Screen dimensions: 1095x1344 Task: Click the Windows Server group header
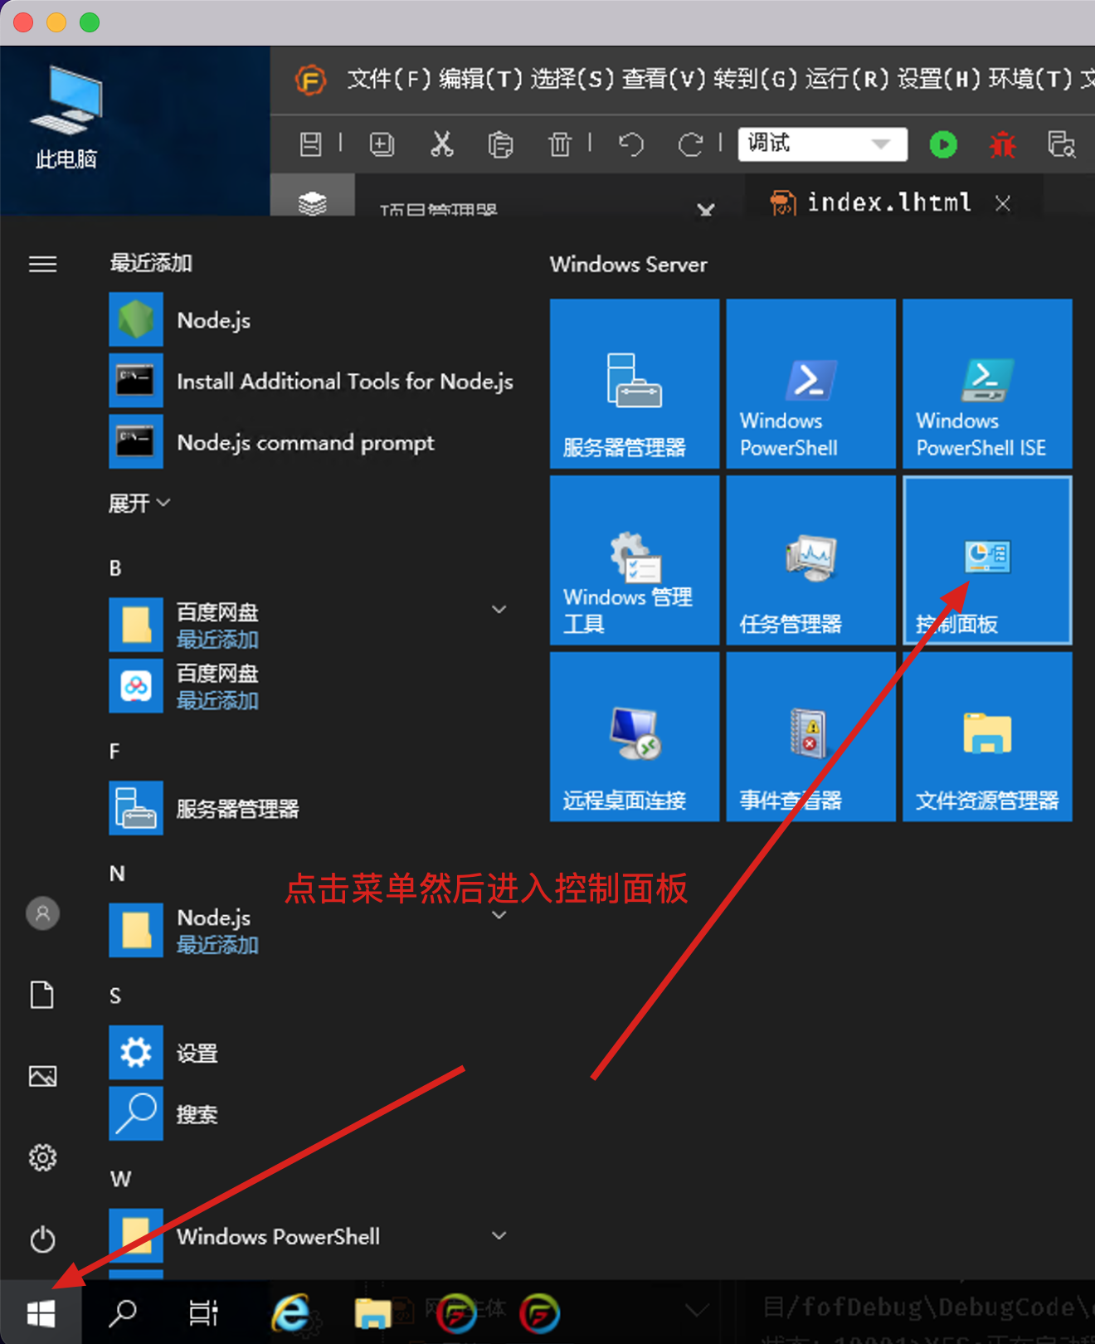coord(628,265)
